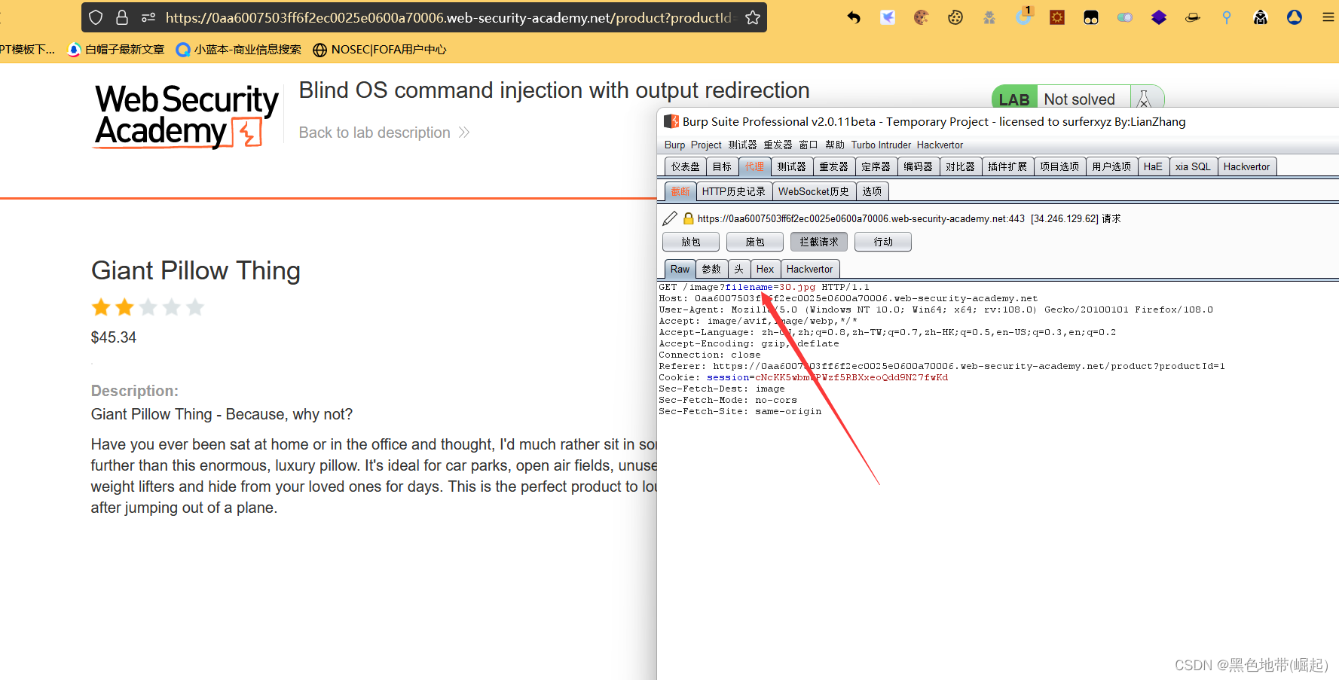Screen dimensions: 1339x680
Task: Click the 废包 drop button
Action: tap(755, 242)
